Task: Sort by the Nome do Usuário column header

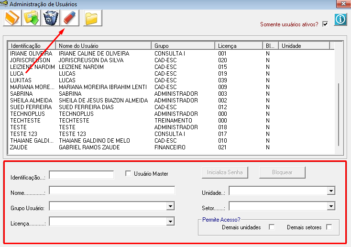Action: (103, 46)
